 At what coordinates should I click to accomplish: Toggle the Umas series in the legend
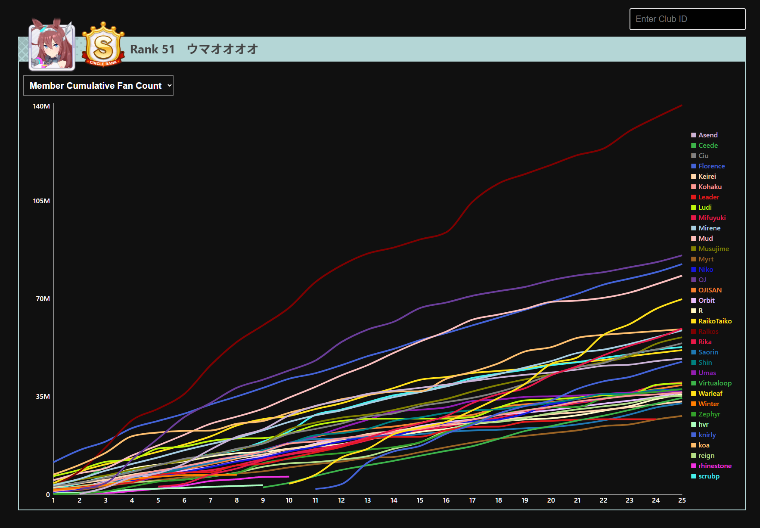[x=704, y=373]
